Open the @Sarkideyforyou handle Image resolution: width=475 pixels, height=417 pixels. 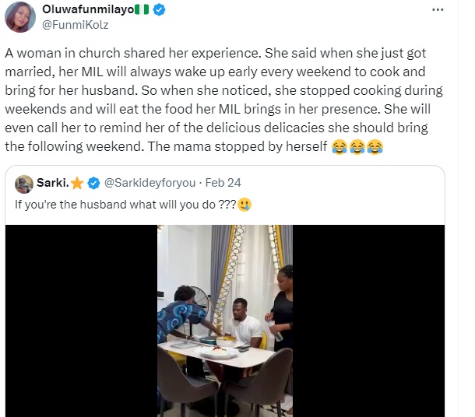click(150, 183)
